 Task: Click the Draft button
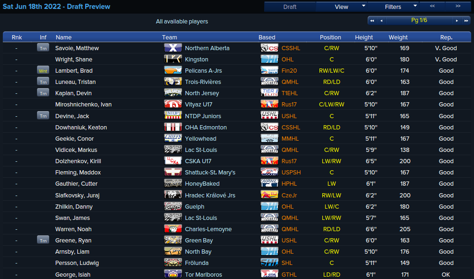click(289, 7)
